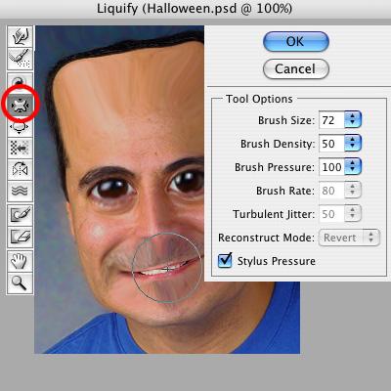Image resolution: width=391 pixels, height=391 pixels.
Task: Select the Freeze Mask tool
Action: coord(21,215)
